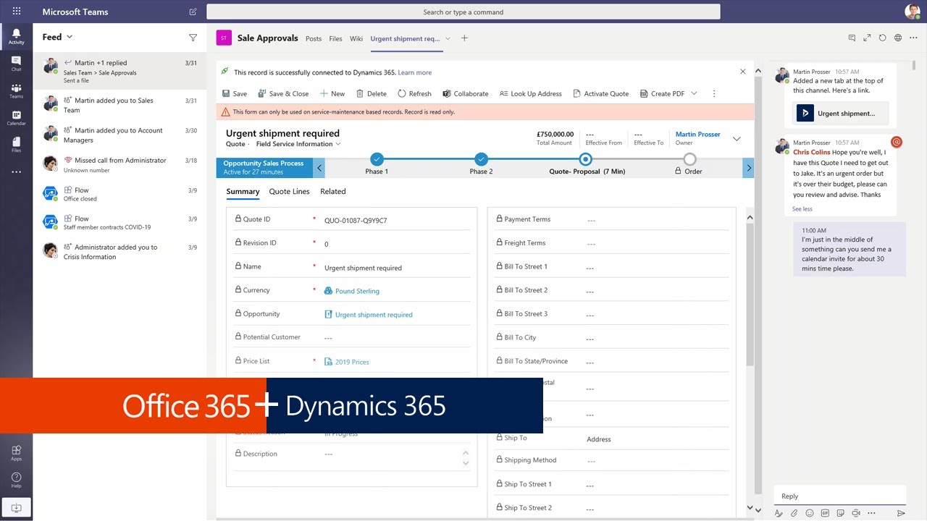927x521 pixels.
Task: Delete the quote record
Action: [x=372, y=93]
